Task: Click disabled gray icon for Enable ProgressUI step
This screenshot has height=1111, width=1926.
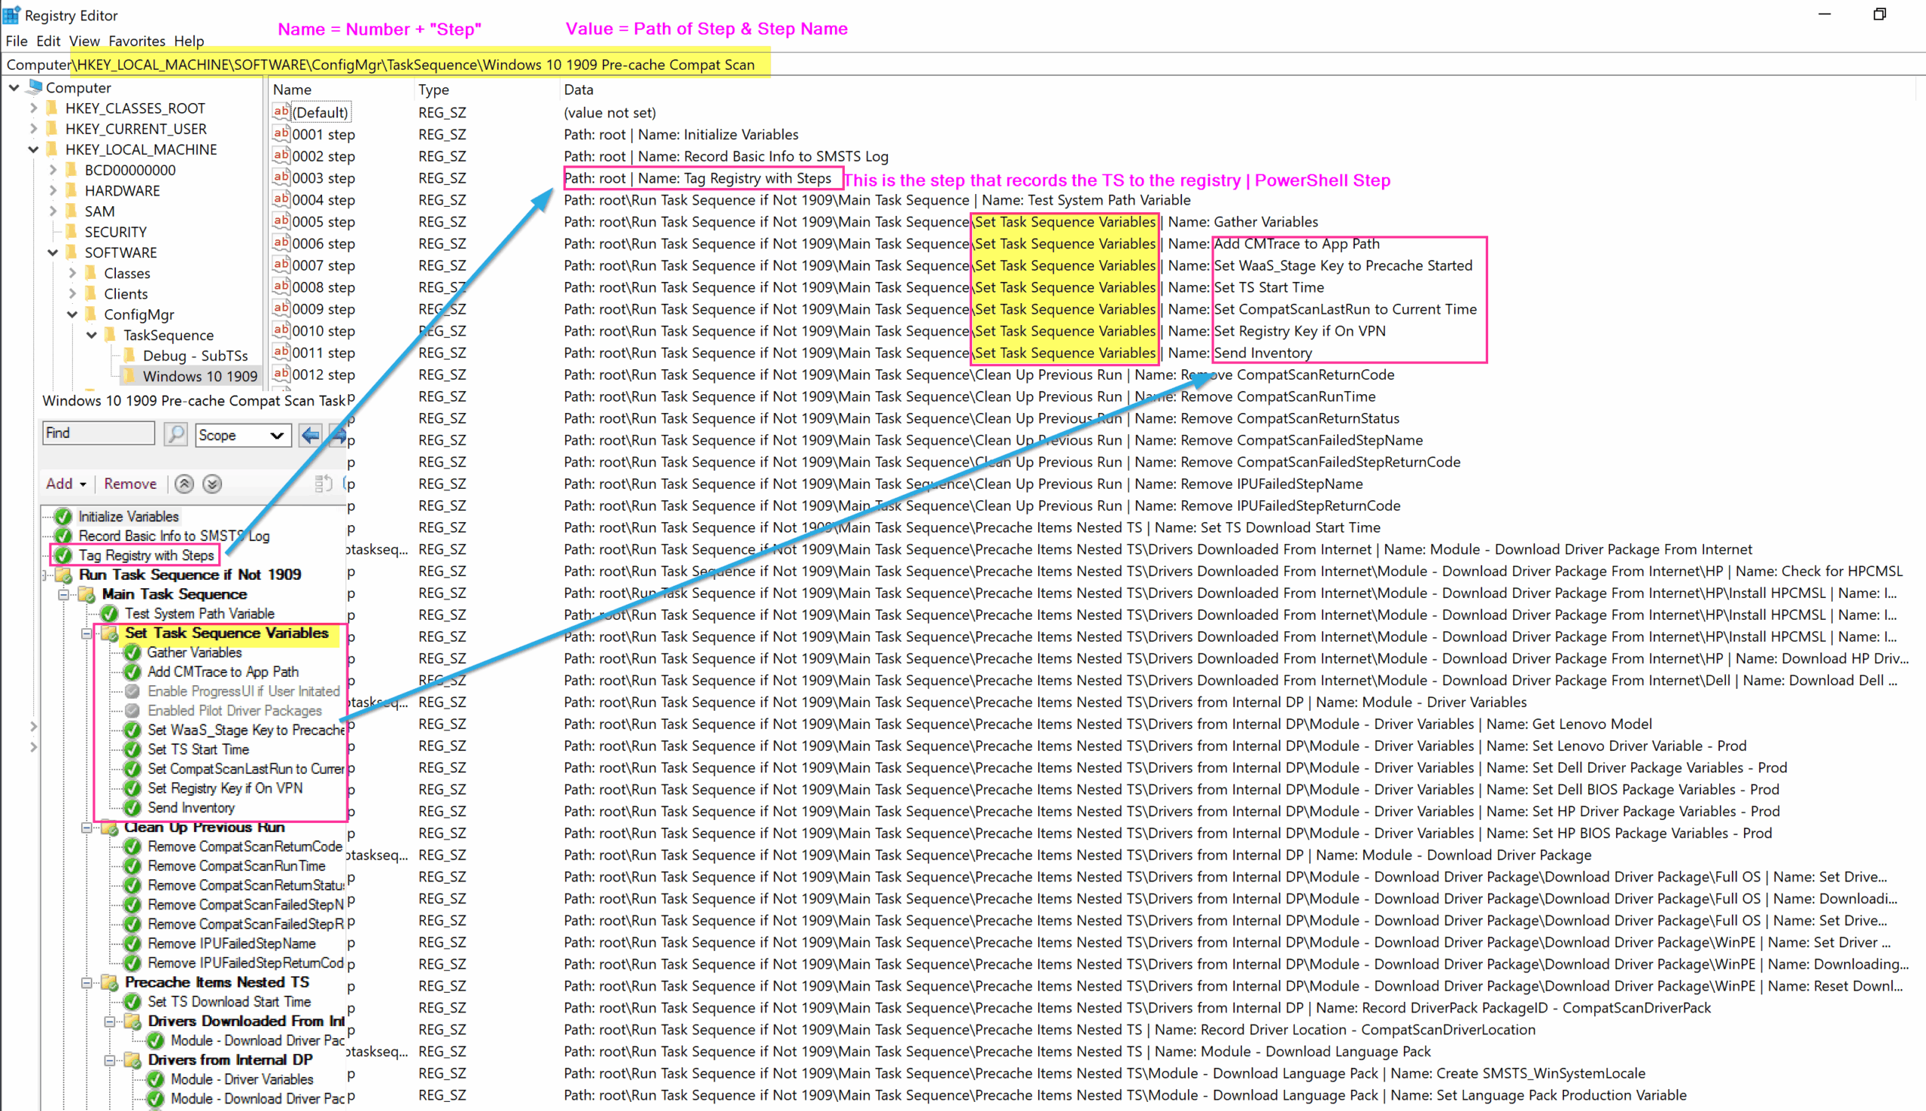Action: point(132,691)
